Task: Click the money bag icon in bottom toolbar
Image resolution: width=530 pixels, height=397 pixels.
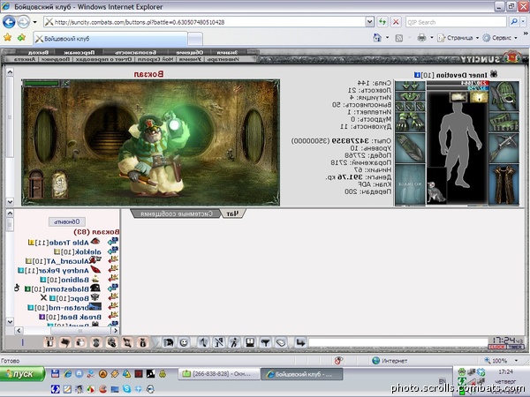Action: click(142, 343)
